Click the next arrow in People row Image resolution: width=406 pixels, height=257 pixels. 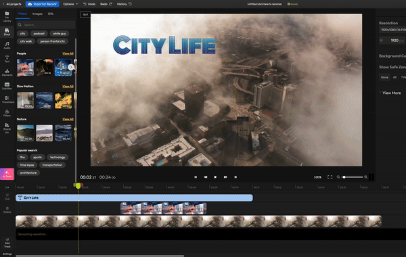point(71,67)
